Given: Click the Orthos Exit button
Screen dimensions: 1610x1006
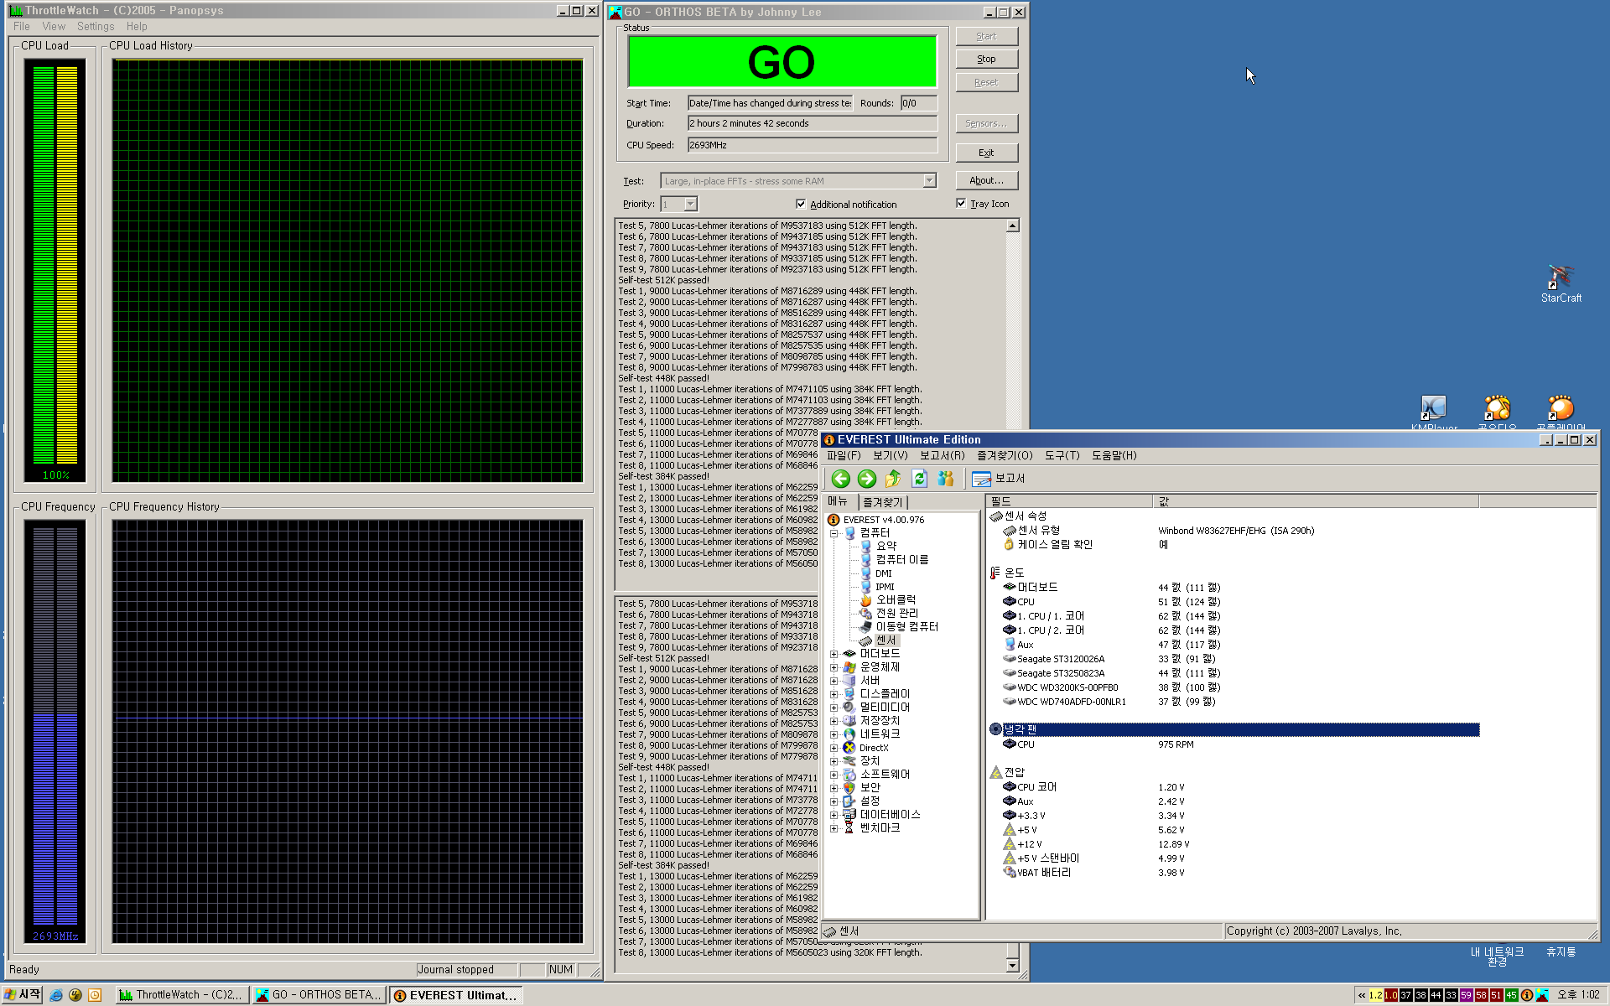Looking at the screenshot, I should click(x=986, y=153).
